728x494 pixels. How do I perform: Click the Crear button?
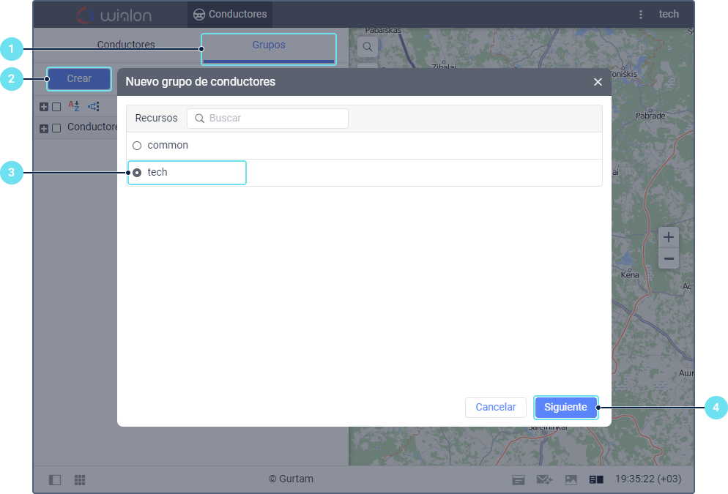coord(79,79)
